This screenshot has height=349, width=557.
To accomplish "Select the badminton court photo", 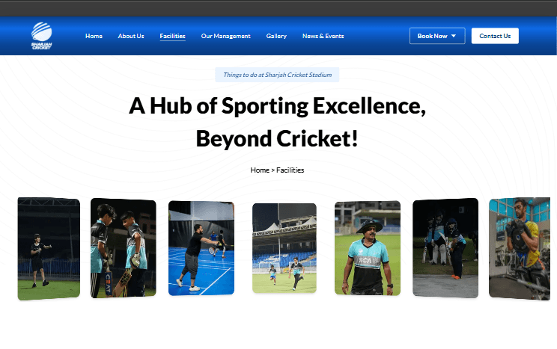I will (201, 248).
